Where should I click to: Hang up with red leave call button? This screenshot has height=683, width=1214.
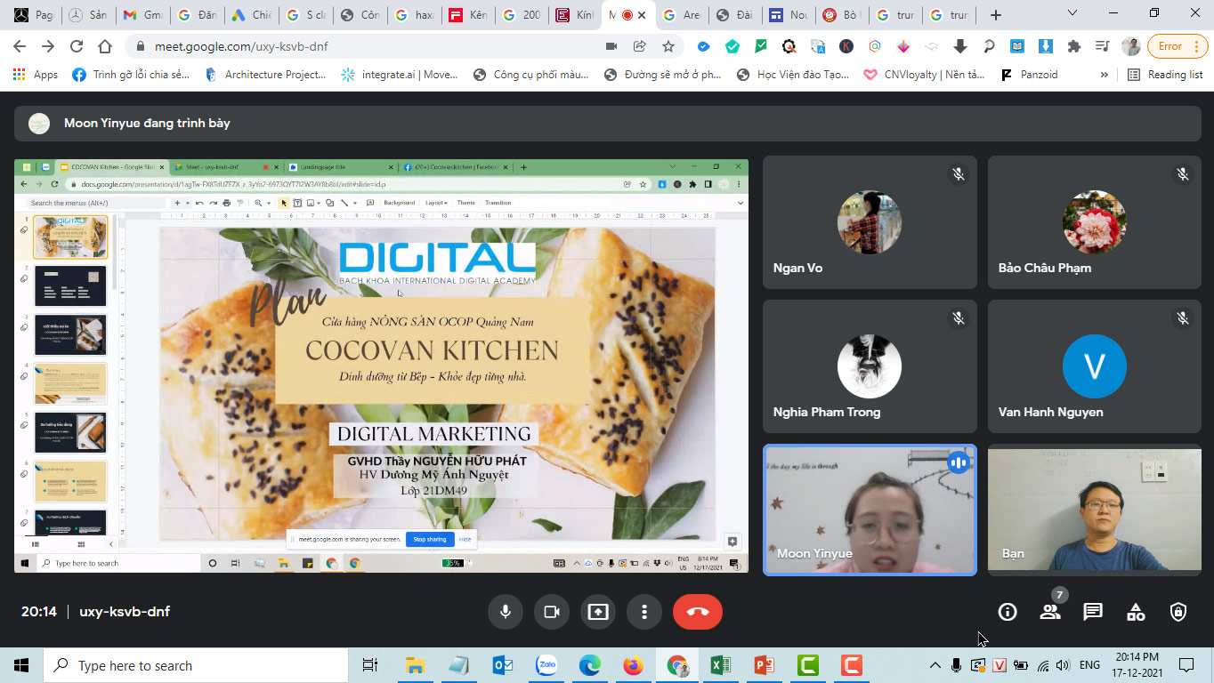coord(698,612)
